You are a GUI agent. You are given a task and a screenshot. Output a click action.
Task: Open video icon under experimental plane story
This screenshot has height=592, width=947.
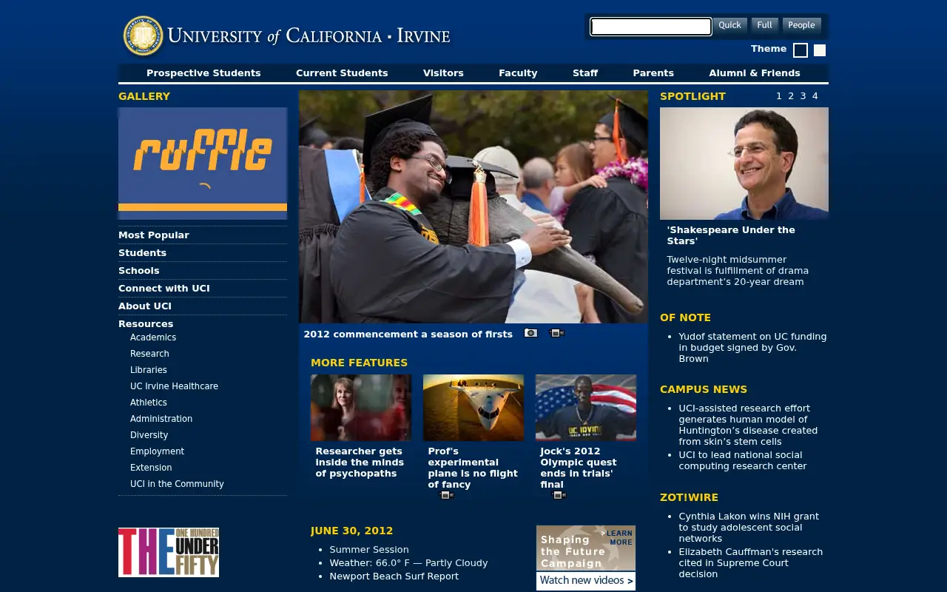click(x=446, y=495)
